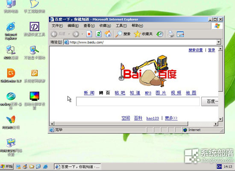The width and height of the screenshot is (235, 171).
Task: Open the 工具(T) menu
Action: pos(121,26)
